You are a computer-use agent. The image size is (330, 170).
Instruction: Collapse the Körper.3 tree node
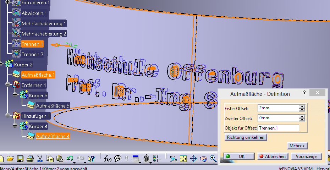coord(15,95)
